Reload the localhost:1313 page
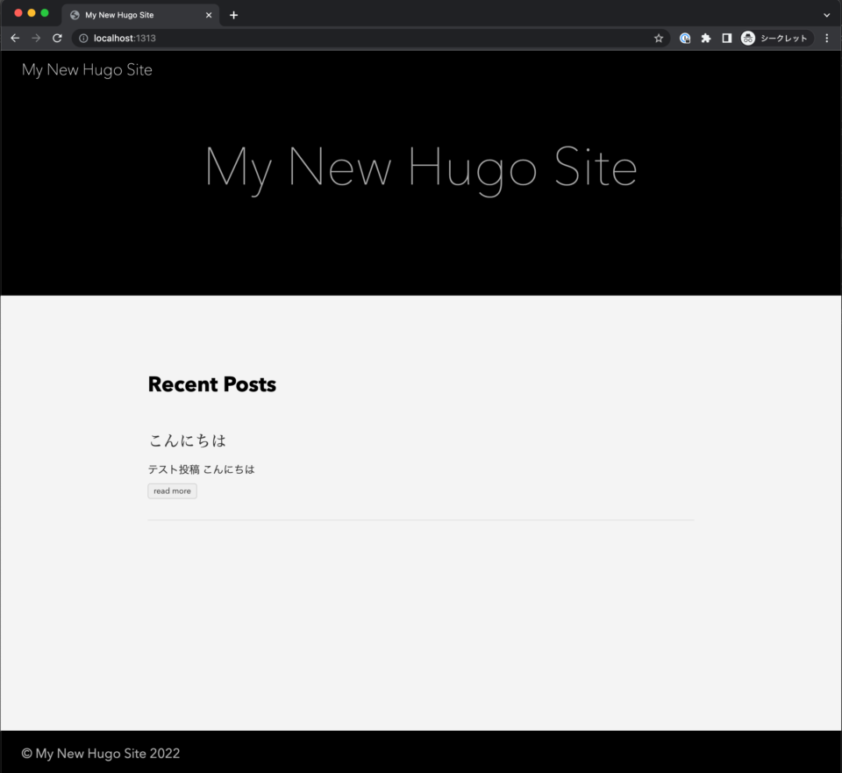The width and height of the screenshot is (842, 773). 57,38
